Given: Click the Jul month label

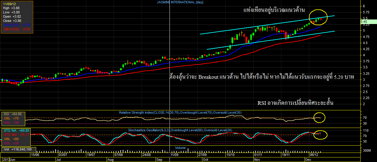Looking at the screenshot, I should click(59, 159).
